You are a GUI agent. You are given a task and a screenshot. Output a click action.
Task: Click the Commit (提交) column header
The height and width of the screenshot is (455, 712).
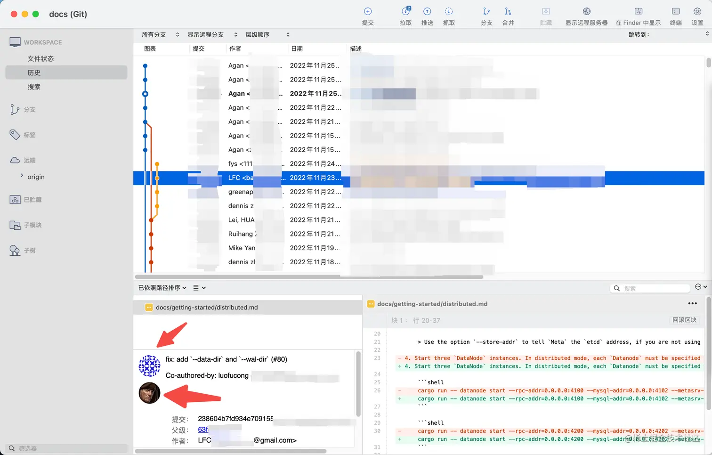tap(199, 49)
